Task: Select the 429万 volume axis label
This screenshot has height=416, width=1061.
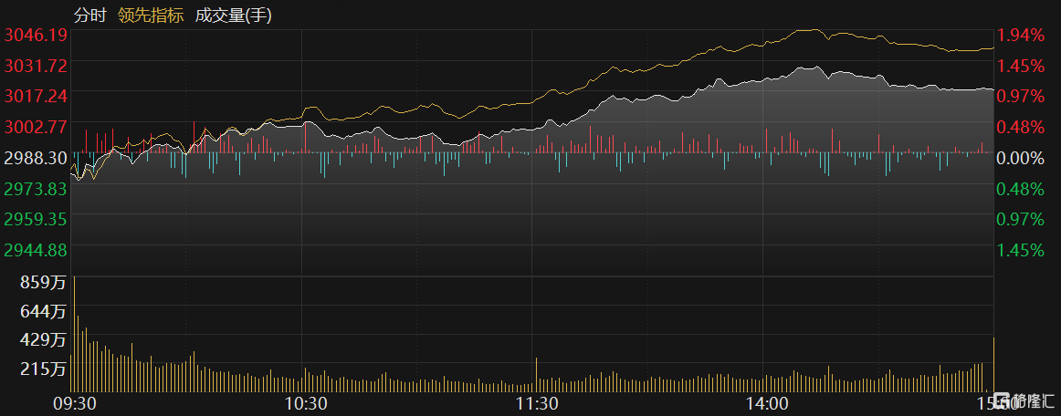Action: click(44, 339)
